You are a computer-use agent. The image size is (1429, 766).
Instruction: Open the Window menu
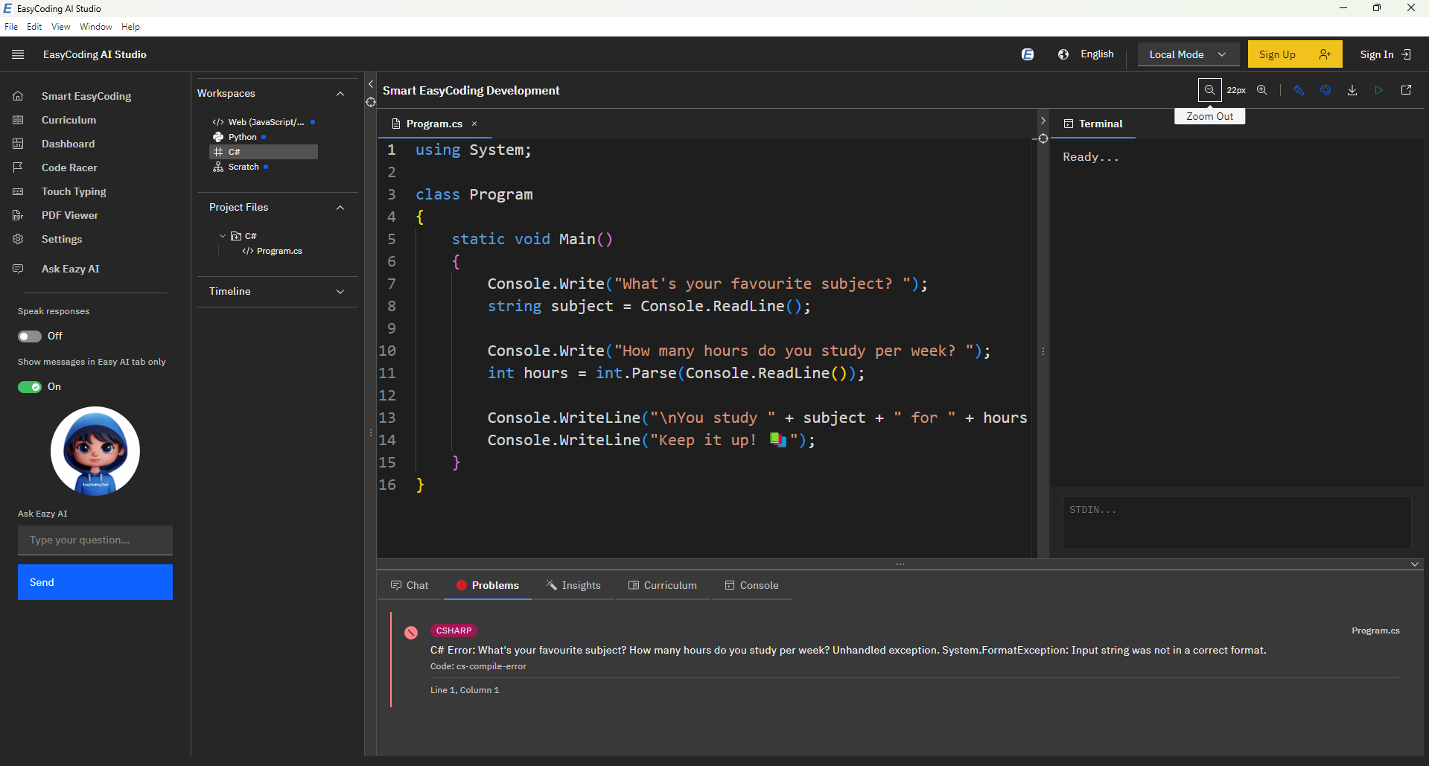(95, 27)
